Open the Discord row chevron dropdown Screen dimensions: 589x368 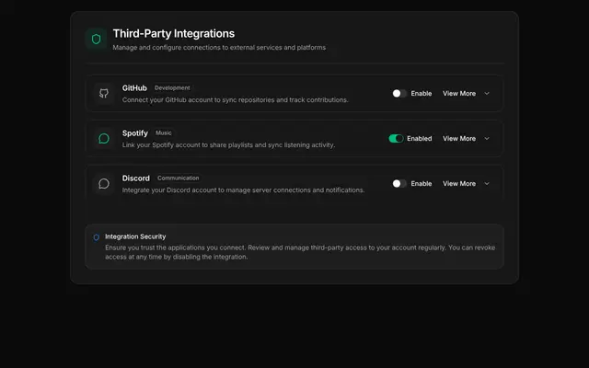[487, 184]
